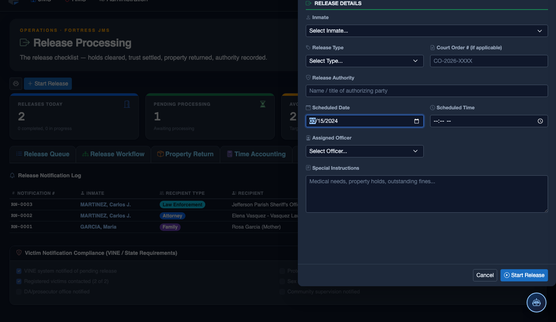Open the chatbot assistant icon
The image size is (556, 322).
click(537, 303)
